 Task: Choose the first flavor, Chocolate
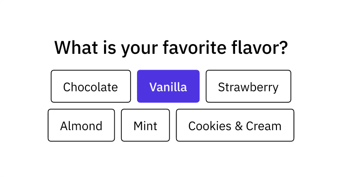(x=91, y=86)
